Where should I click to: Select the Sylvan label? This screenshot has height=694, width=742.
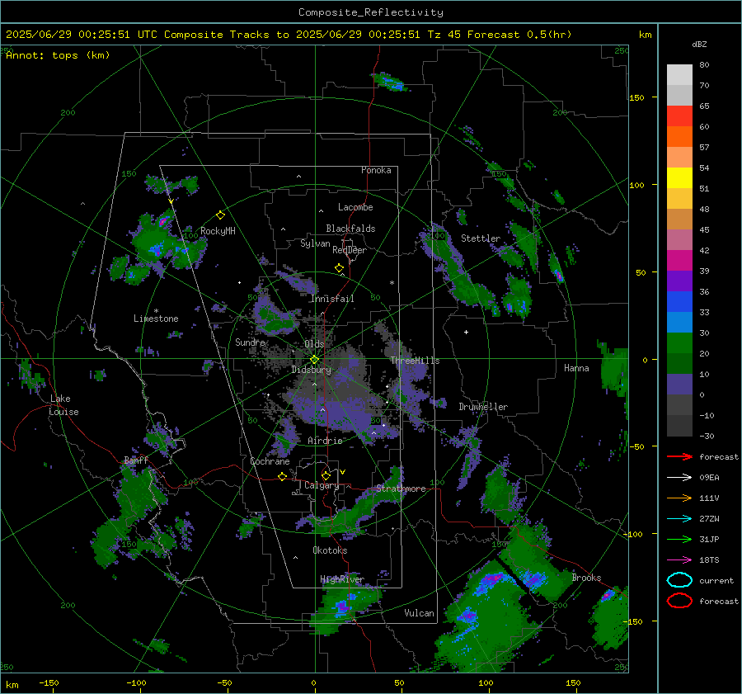(x=315, y=243)
